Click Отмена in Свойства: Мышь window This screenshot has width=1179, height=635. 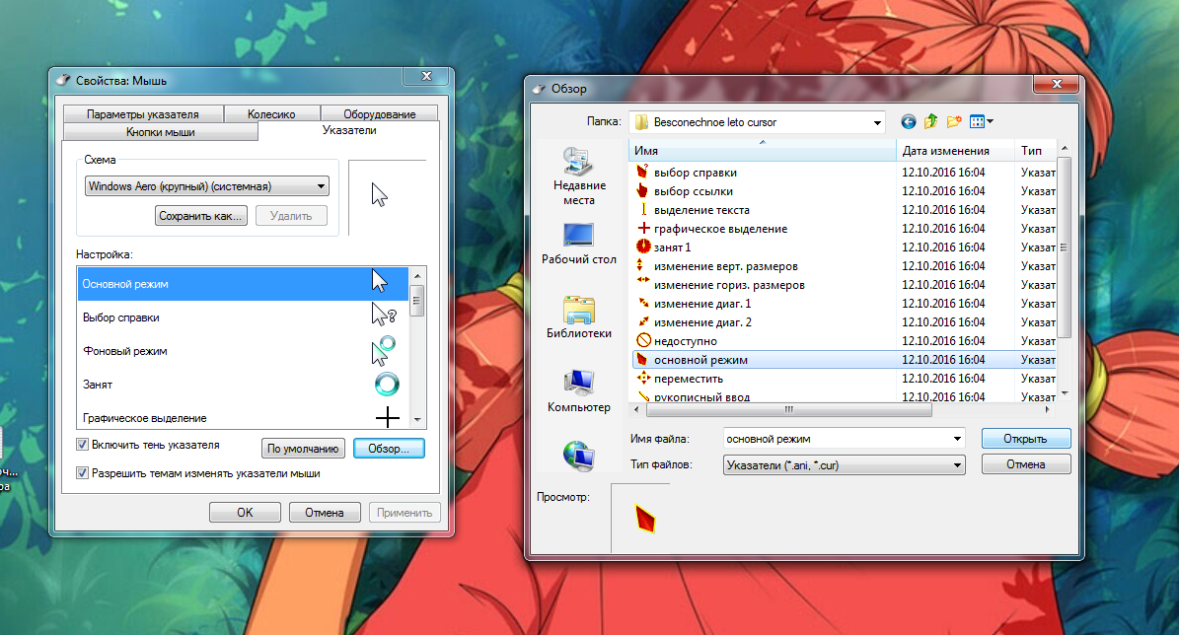pos(324,513)
